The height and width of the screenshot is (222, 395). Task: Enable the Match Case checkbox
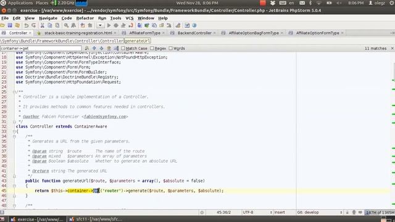(123, 48)
